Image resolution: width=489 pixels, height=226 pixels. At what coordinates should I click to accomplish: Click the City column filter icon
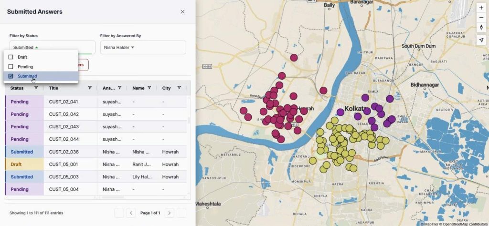[x=179, y=88]
